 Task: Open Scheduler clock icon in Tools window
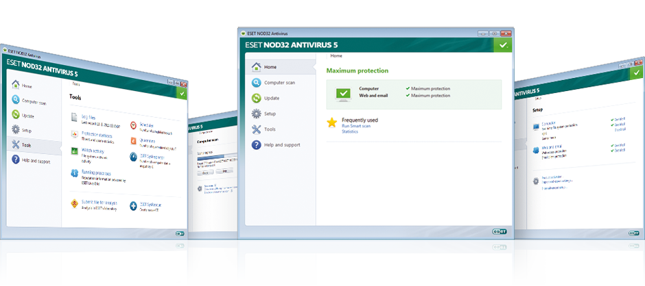(134, 125)
